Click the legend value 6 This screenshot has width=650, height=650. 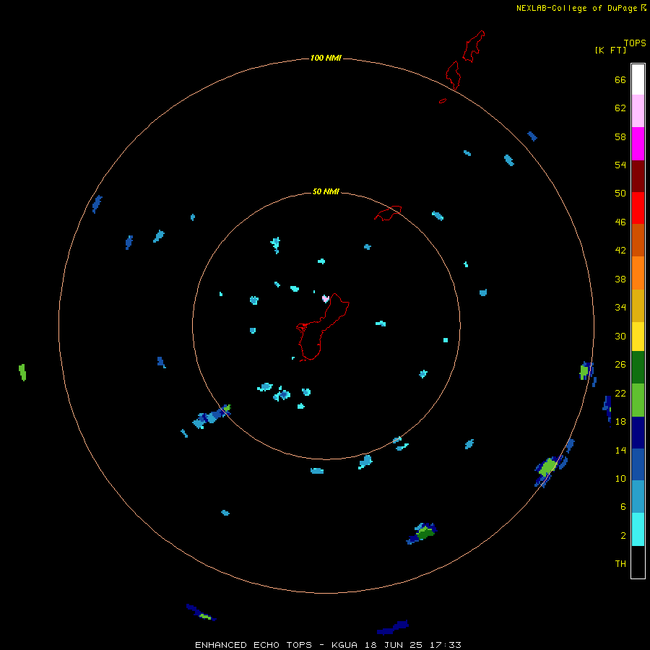[x=623, y=507]
